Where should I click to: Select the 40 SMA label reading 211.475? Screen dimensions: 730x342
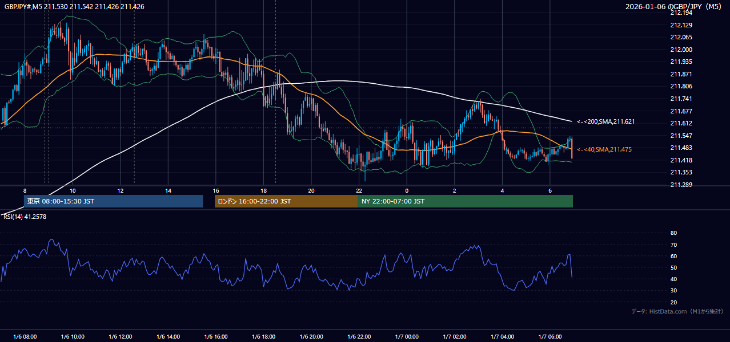(605, 149)
